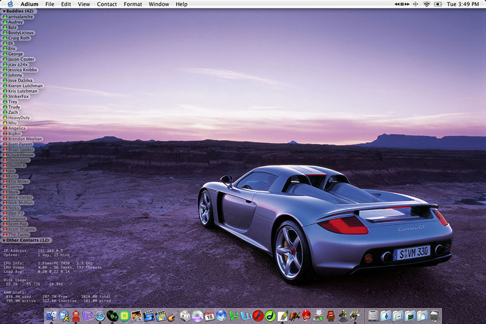Open the Format menu
The height and width of the screenshot is (324, 486).
coord(132,4)
